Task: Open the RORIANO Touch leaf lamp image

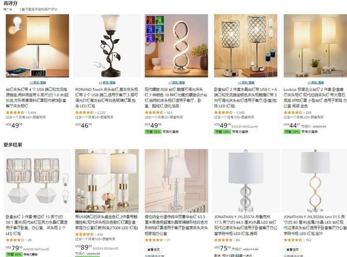Action: tap(107, 46)
